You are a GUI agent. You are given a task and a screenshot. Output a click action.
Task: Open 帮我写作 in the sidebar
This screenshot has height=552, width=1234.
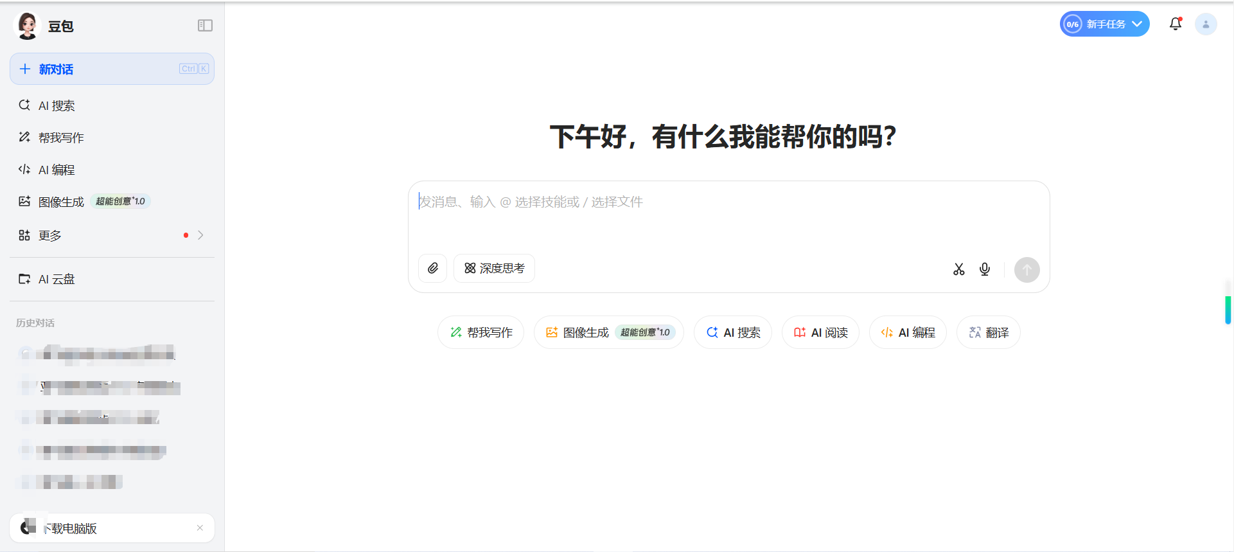click(112, 138)
